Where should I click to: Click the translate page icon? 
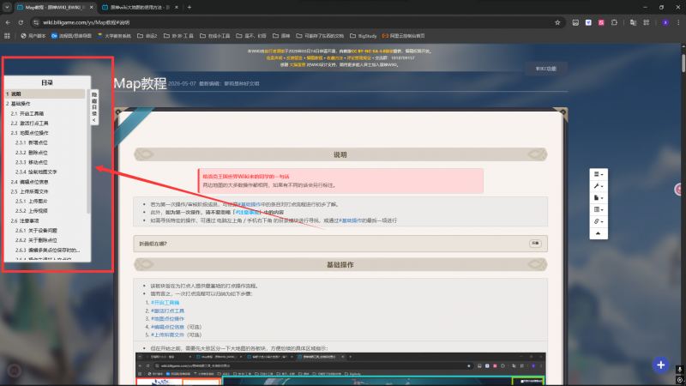633,22
